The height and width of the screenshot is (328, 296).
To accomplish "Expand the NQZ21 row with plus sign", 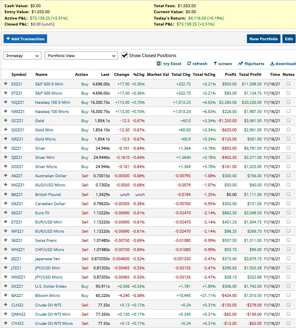I will click(6, 102).
